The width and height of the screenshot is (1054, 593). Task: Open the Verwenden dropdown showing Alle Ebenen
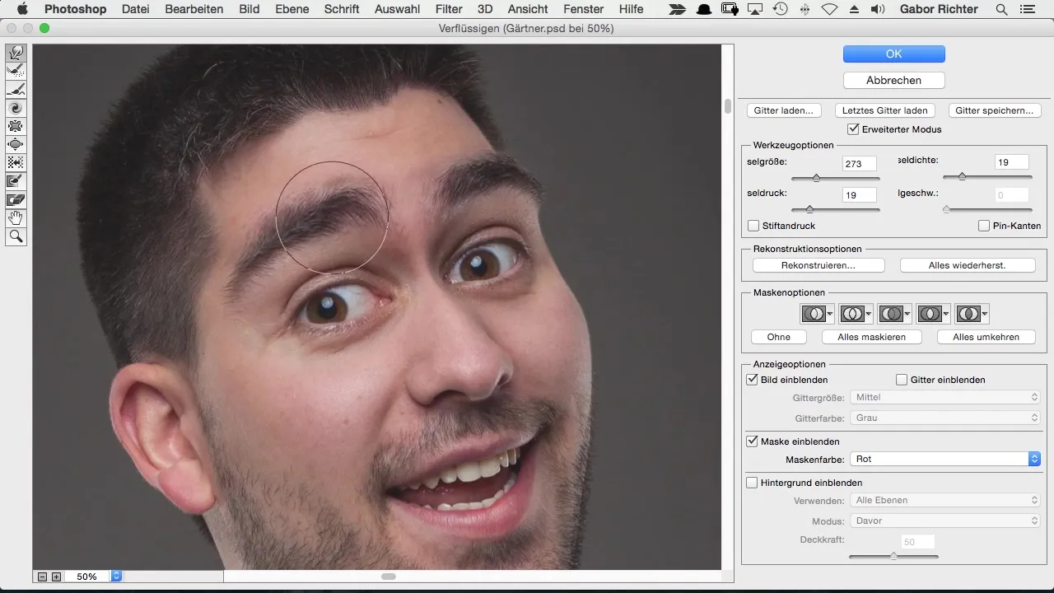tap(944, 500)
